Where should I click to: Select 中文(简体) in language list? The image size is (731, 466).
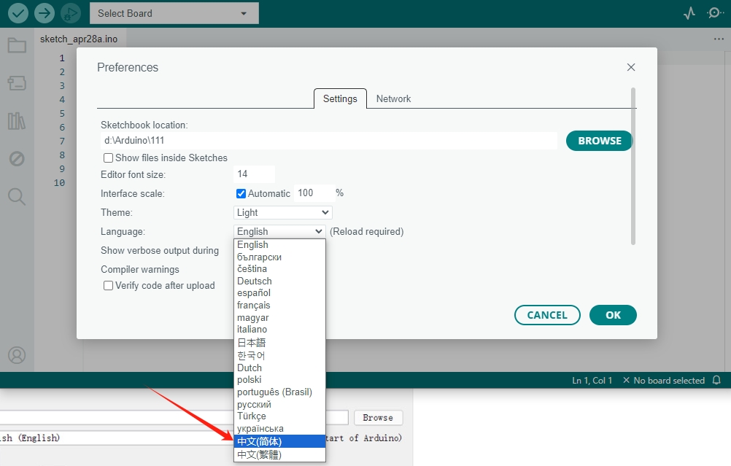279,441
